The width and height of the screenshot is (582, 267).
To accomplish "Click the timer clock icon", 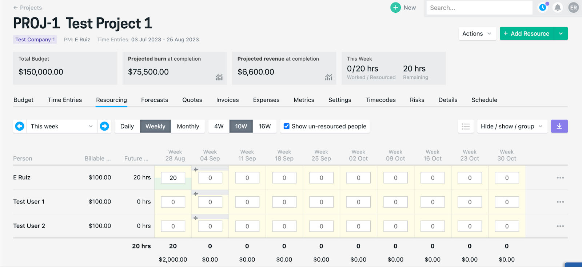I will pos(543,8).
